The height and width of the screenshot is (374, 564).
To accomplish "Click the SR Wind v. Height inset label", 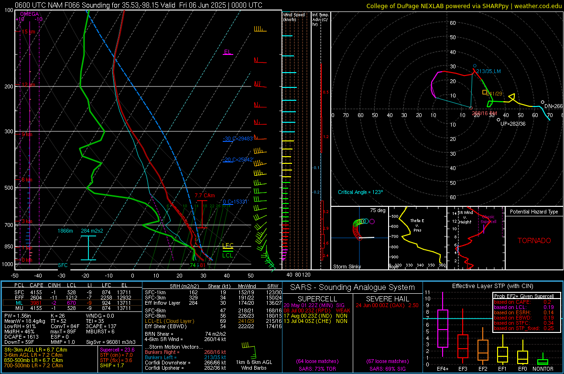I will 465,217.
